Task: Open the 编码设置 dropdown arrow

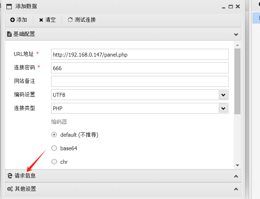Action: pos(223,95)
